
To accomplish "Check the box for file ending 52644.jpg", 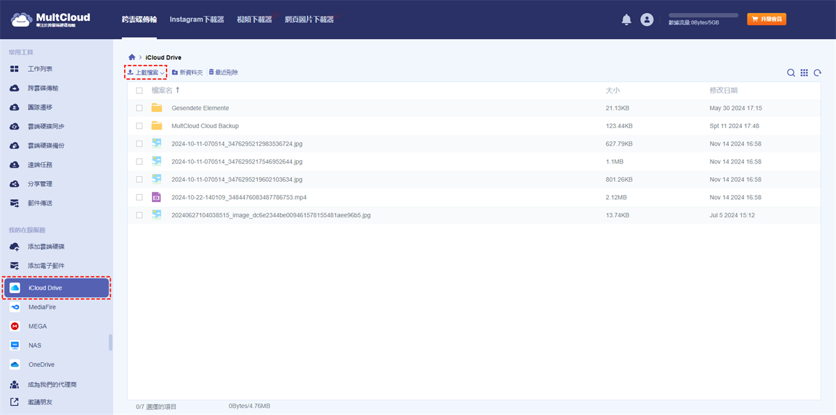I will click(139, 162).
